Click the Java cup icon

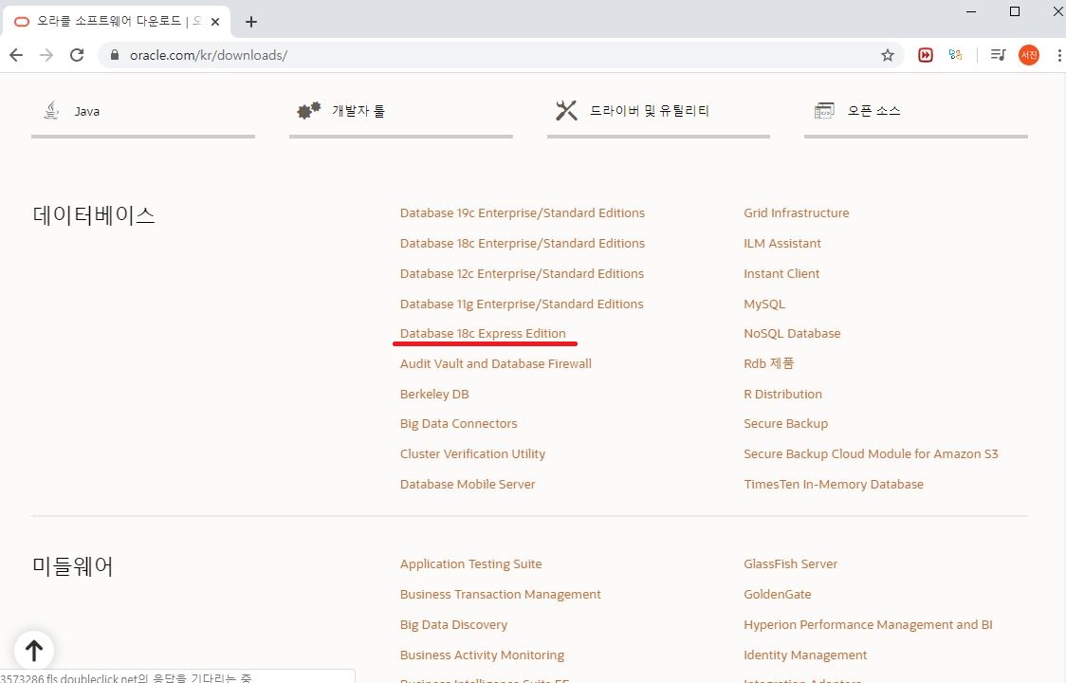(51, 110)
